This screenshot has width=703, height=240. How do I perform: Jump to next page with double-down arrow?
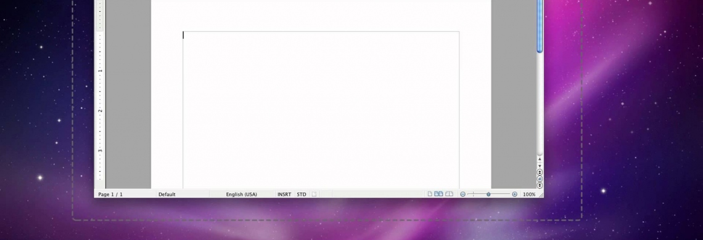(540, 185)
